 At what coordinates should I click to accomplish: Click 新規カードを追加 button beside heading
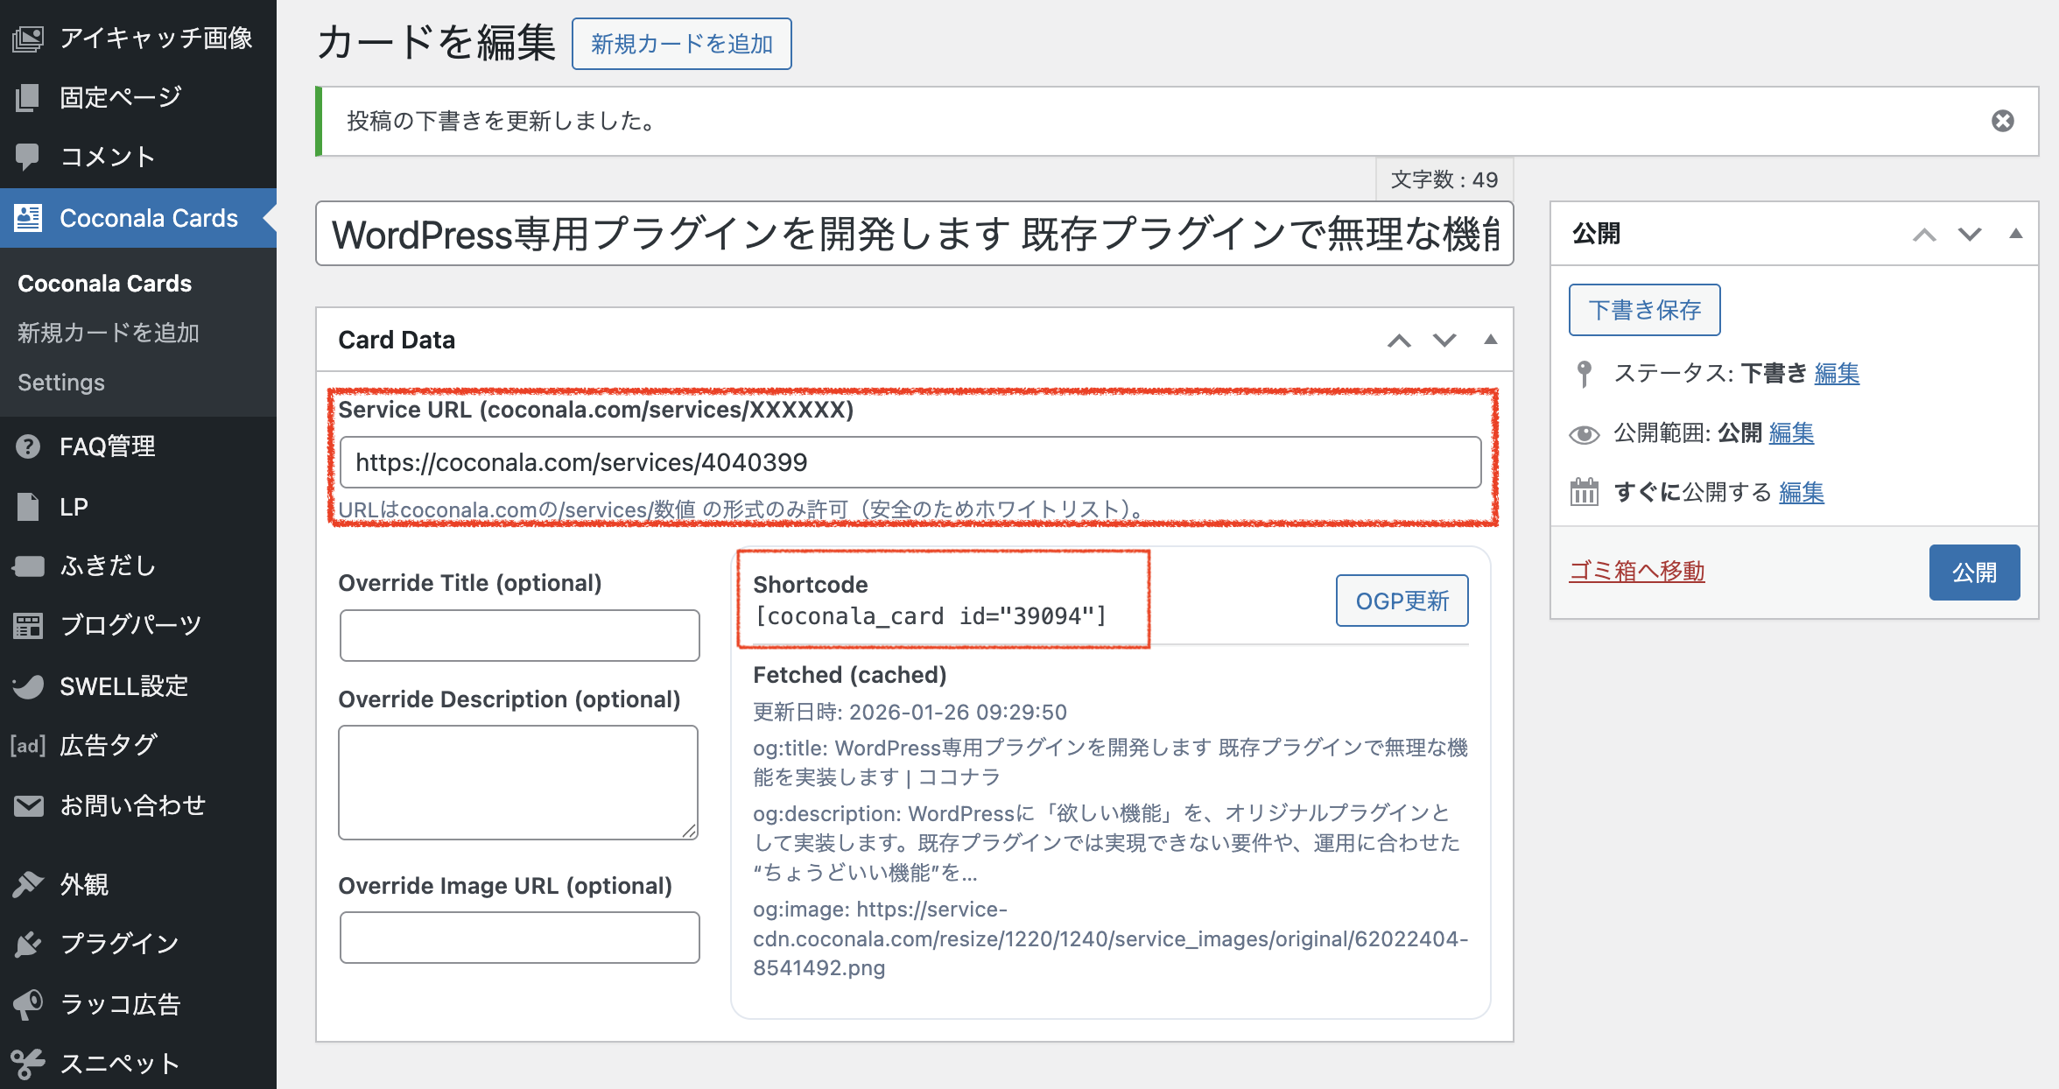[x=681, y=44]
